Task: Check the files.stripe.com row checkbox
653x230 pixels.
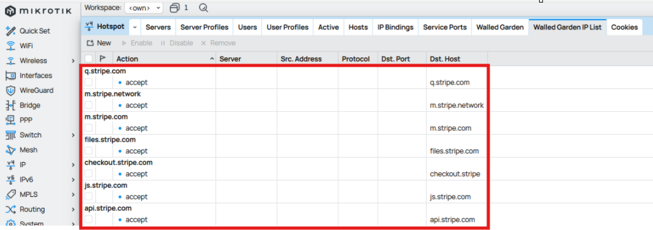Action: (x=89, y=151)
